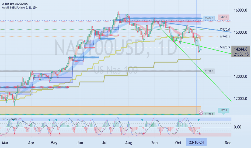This screenshot has width=251, height=148.
Task: Click the 16000.0 price axis value
Action: [x=240, y=10]
